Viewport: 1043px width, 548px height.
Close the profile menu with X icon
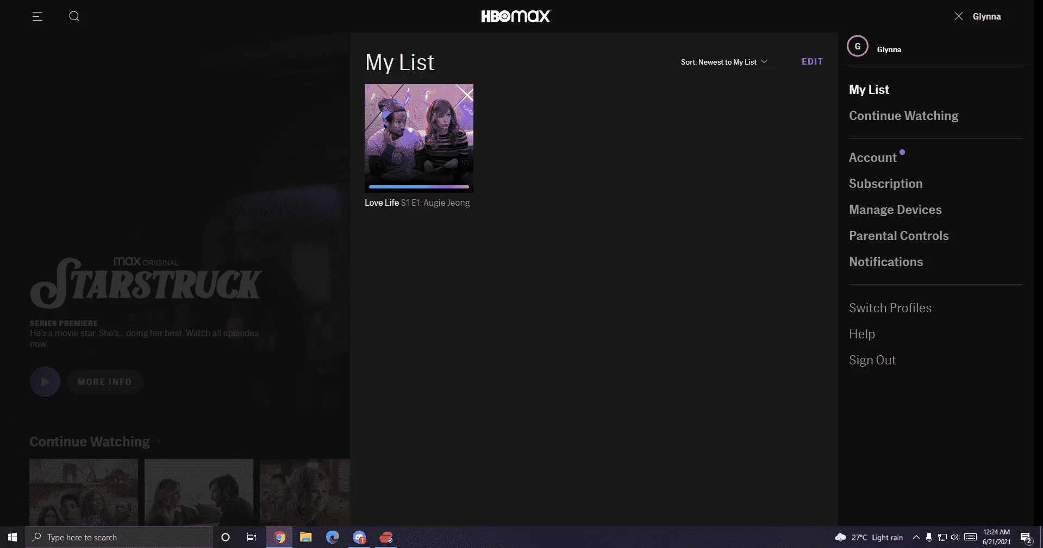tap(959, 16)
